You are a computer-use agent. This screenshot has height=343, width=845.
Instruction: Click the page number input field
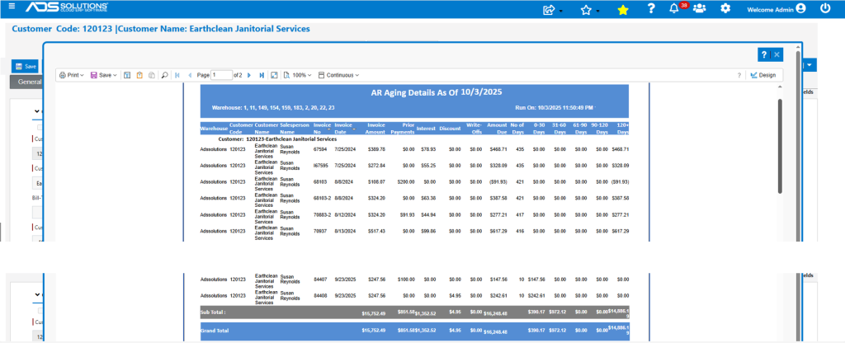pos(221,75)
